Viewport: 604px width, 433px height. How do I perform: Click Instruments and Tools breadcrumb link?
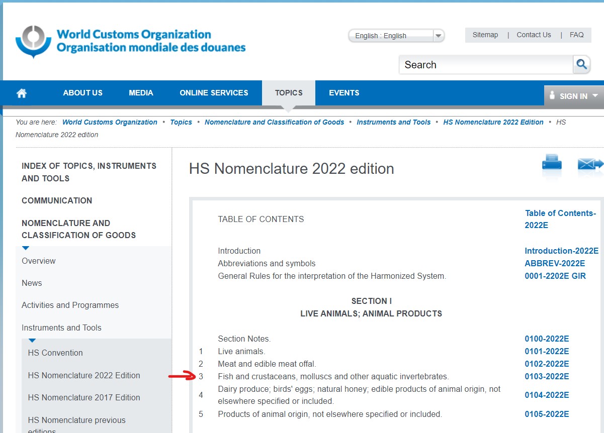tap(393, 122)
